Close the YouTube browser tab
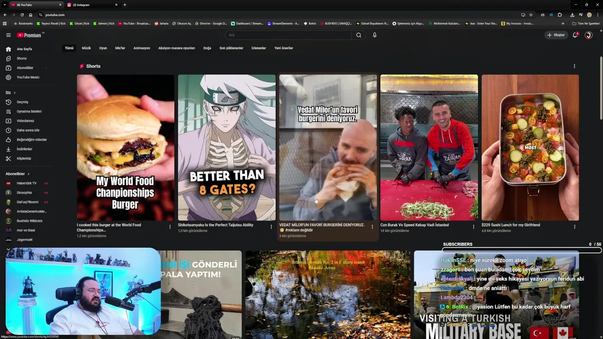Viewport: 603px width, 339px height. (60, 5)
